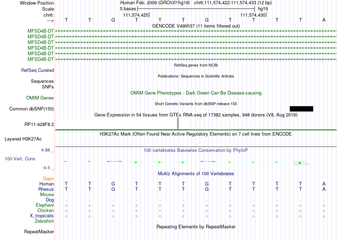337x240 pixels.
Task: Click the RP11-428F8.2 track label
Action: [x=39, y=124]
